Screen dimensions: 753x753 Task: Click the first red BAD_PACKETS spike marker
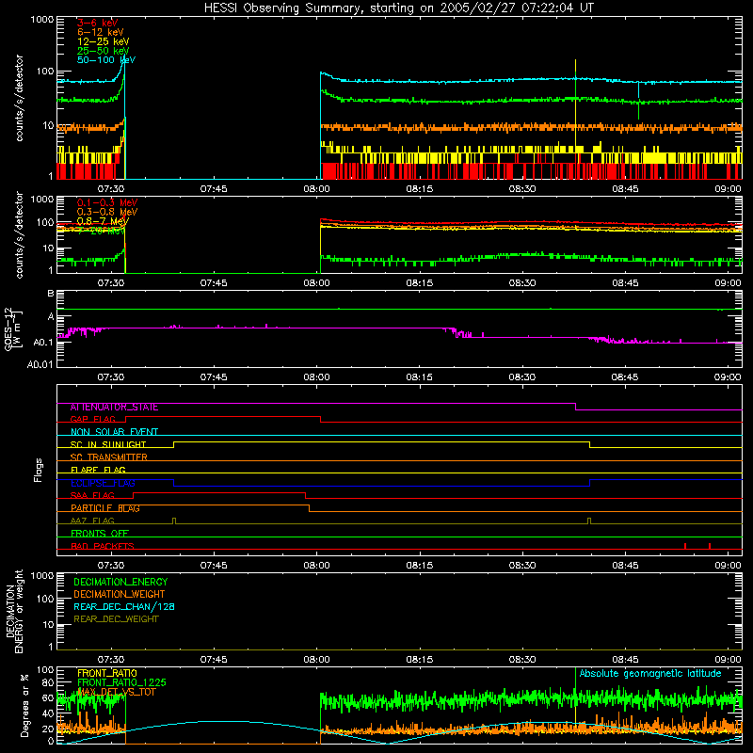(x=685, y=546)
